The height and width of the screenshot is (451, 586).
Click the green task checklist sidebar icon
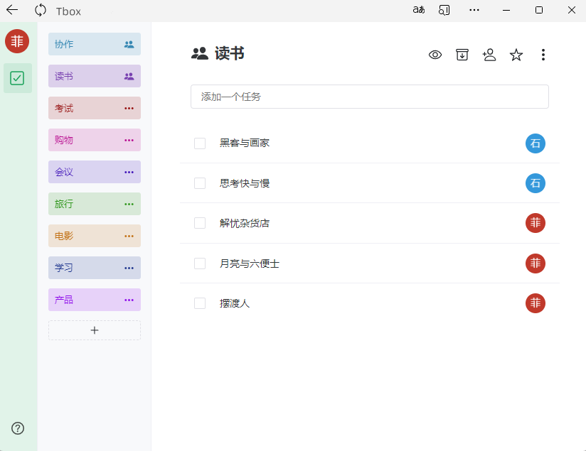tap(18, 78)
